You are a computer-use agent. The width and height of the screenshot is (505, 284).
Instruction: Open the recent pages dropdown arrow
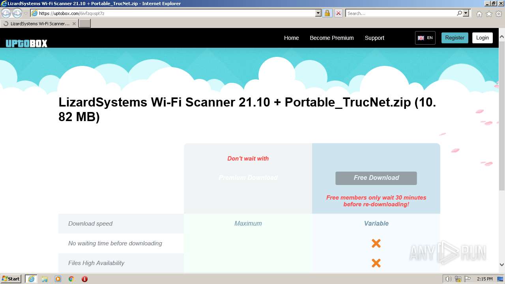coord(26,13)
